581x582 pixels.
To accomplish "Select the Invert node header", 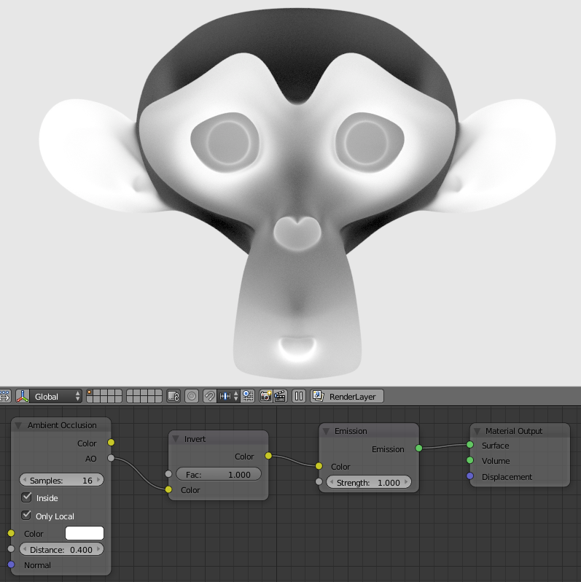I will click(219, 439).
